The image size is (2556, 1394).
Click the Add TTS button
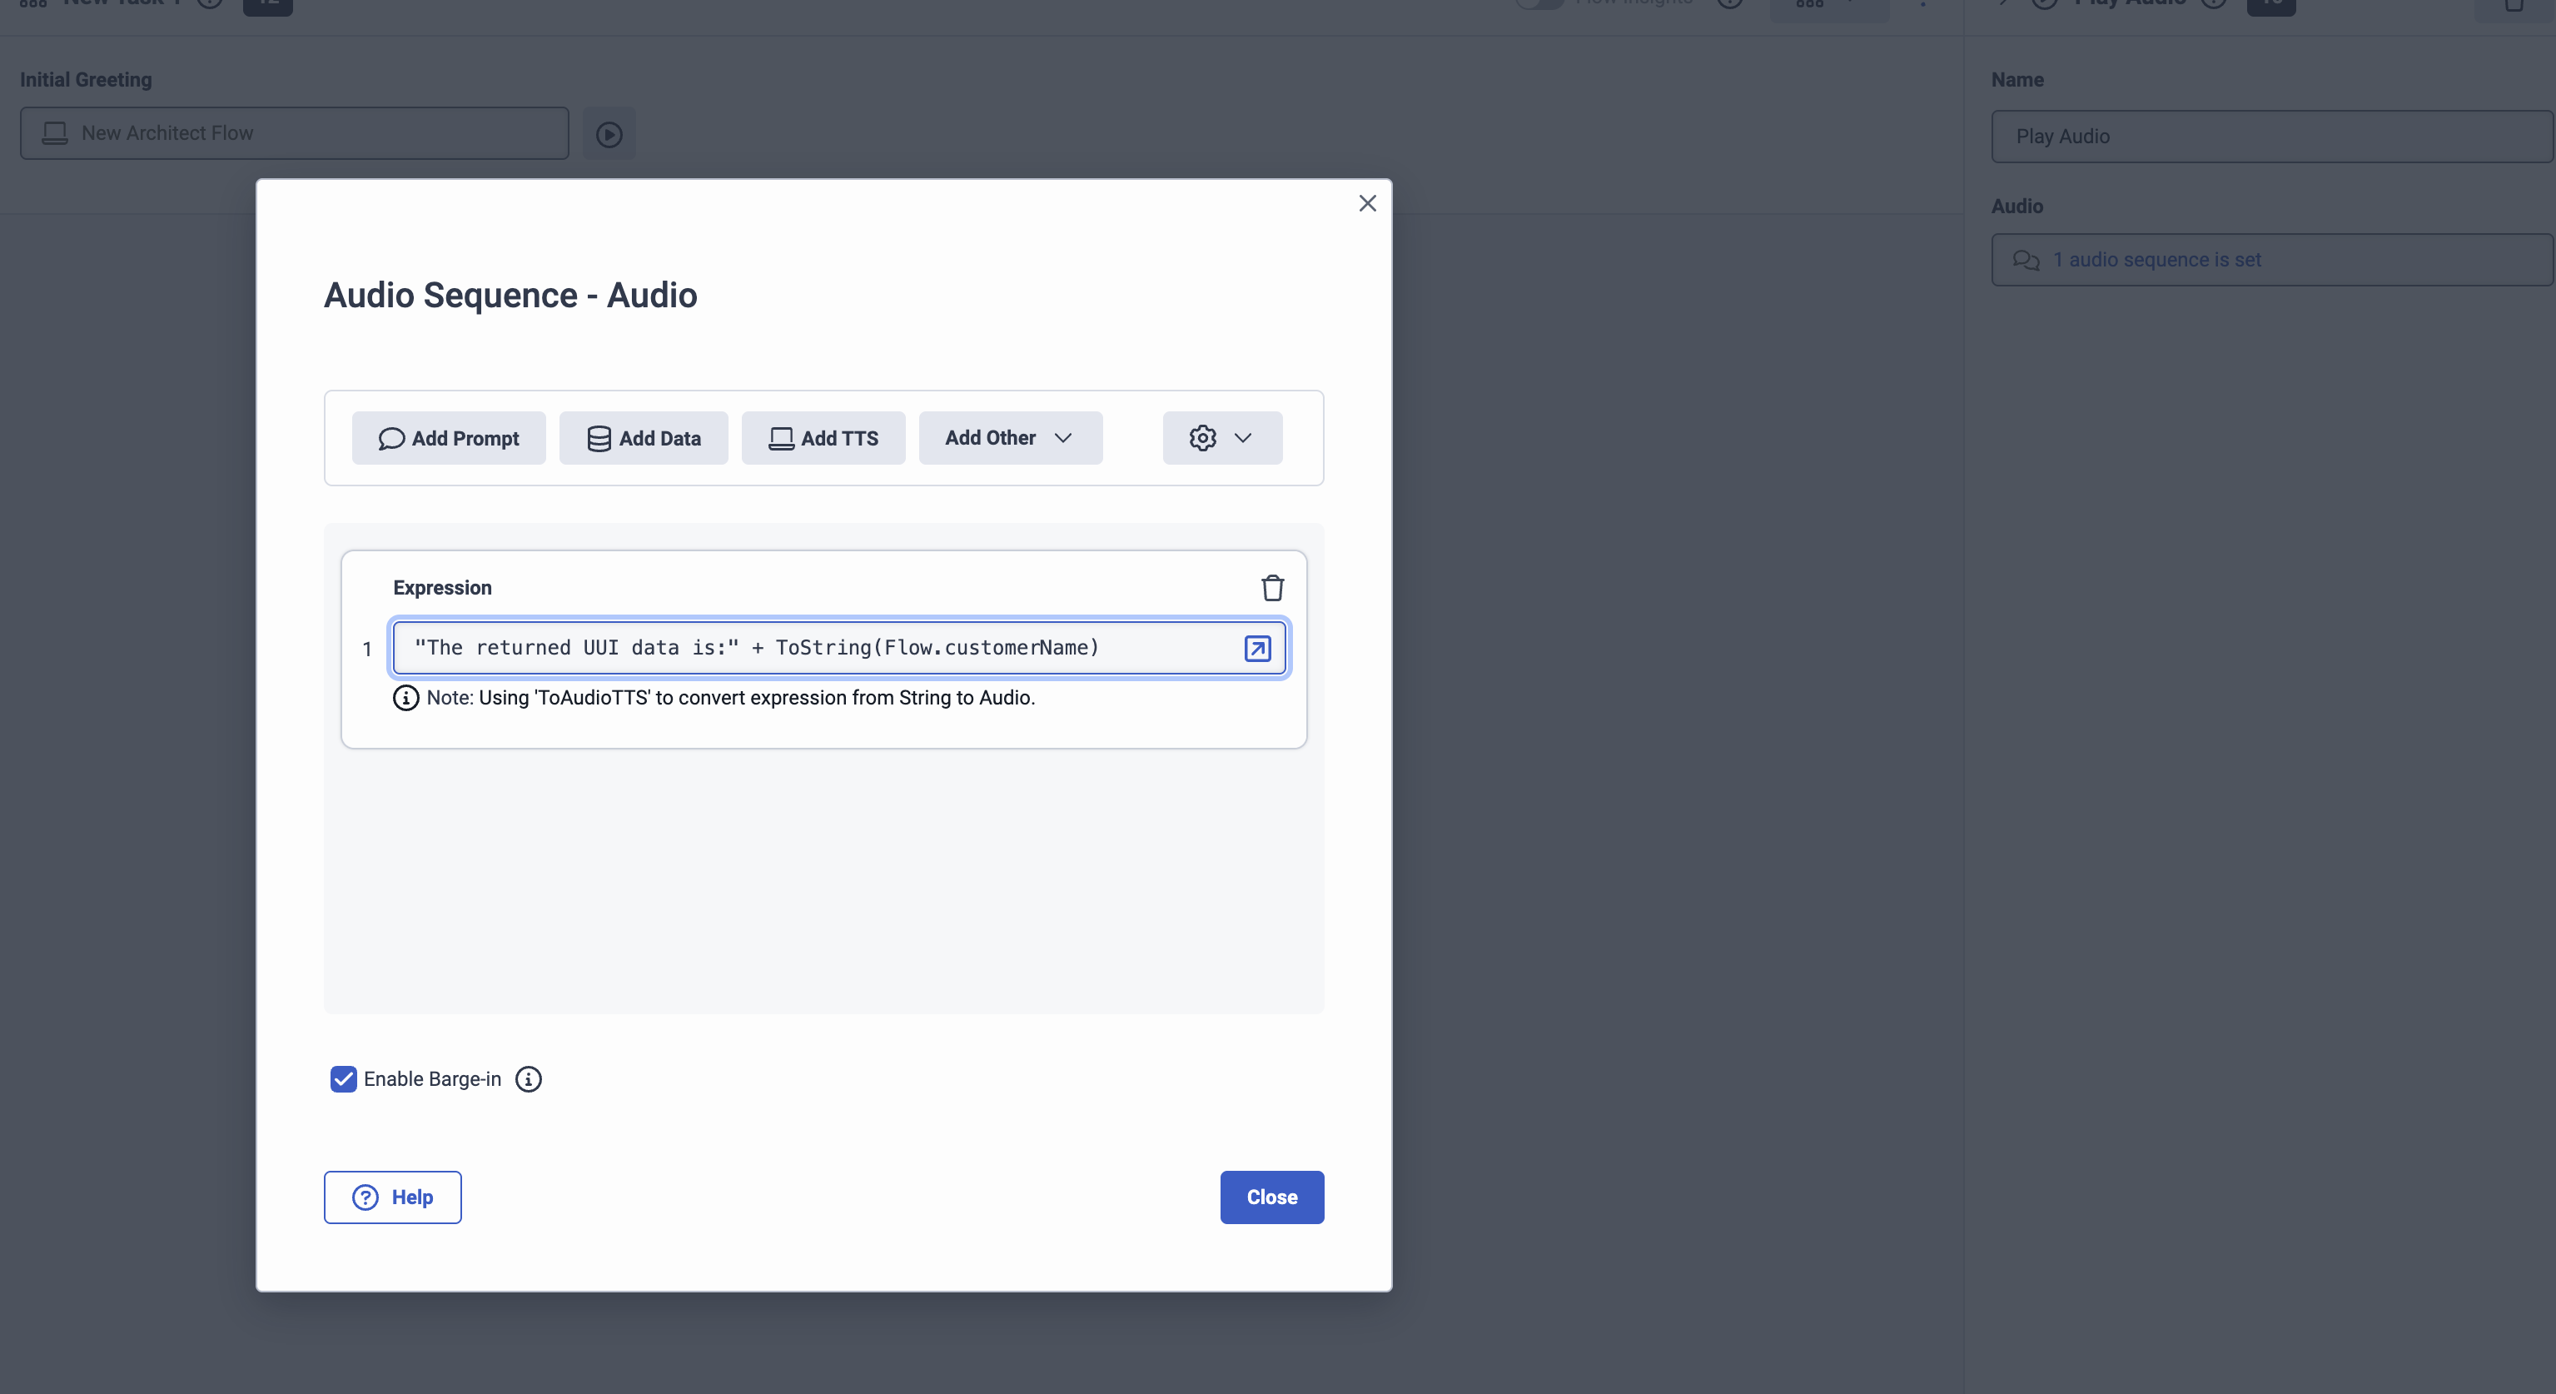(823, 437)
